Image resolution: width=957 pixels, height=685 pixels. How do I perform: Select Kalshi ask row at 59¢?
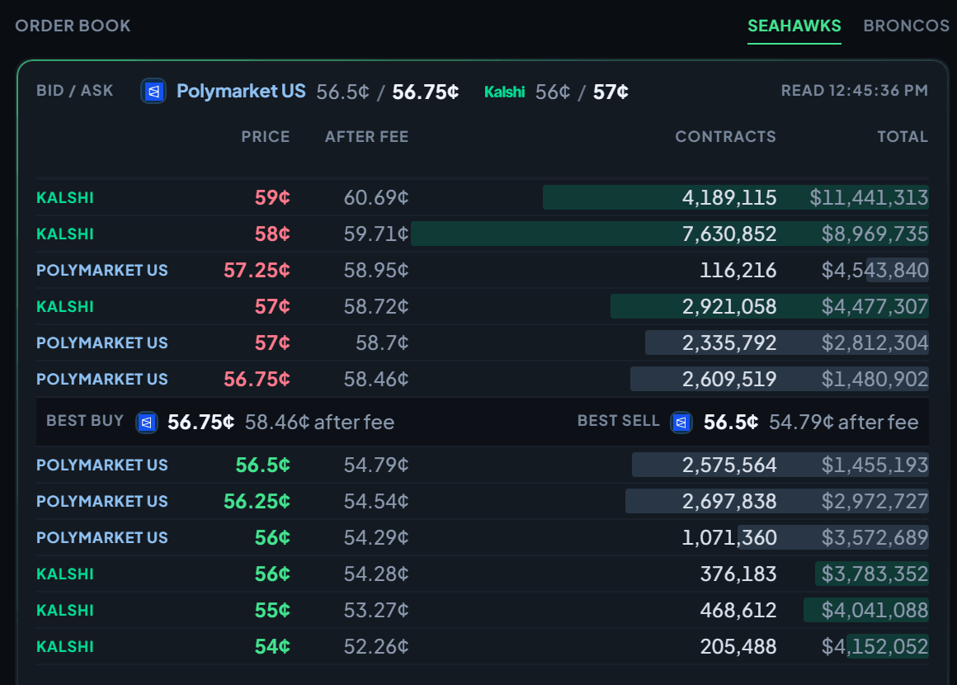(482, 197)
